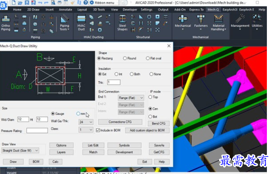Open the Annotate ribbon tab
The width and height of the screenshot is (272, 174).
[x=66, y=10]
